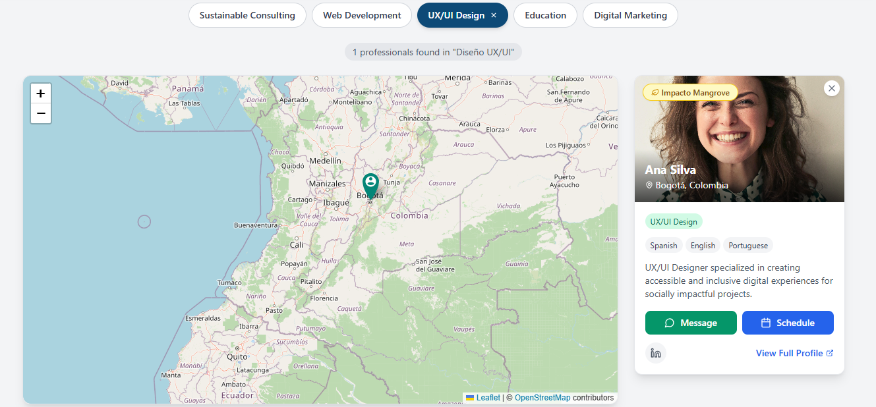
Task: Click Ana Silva's profile photo
Action: [740, 139]
